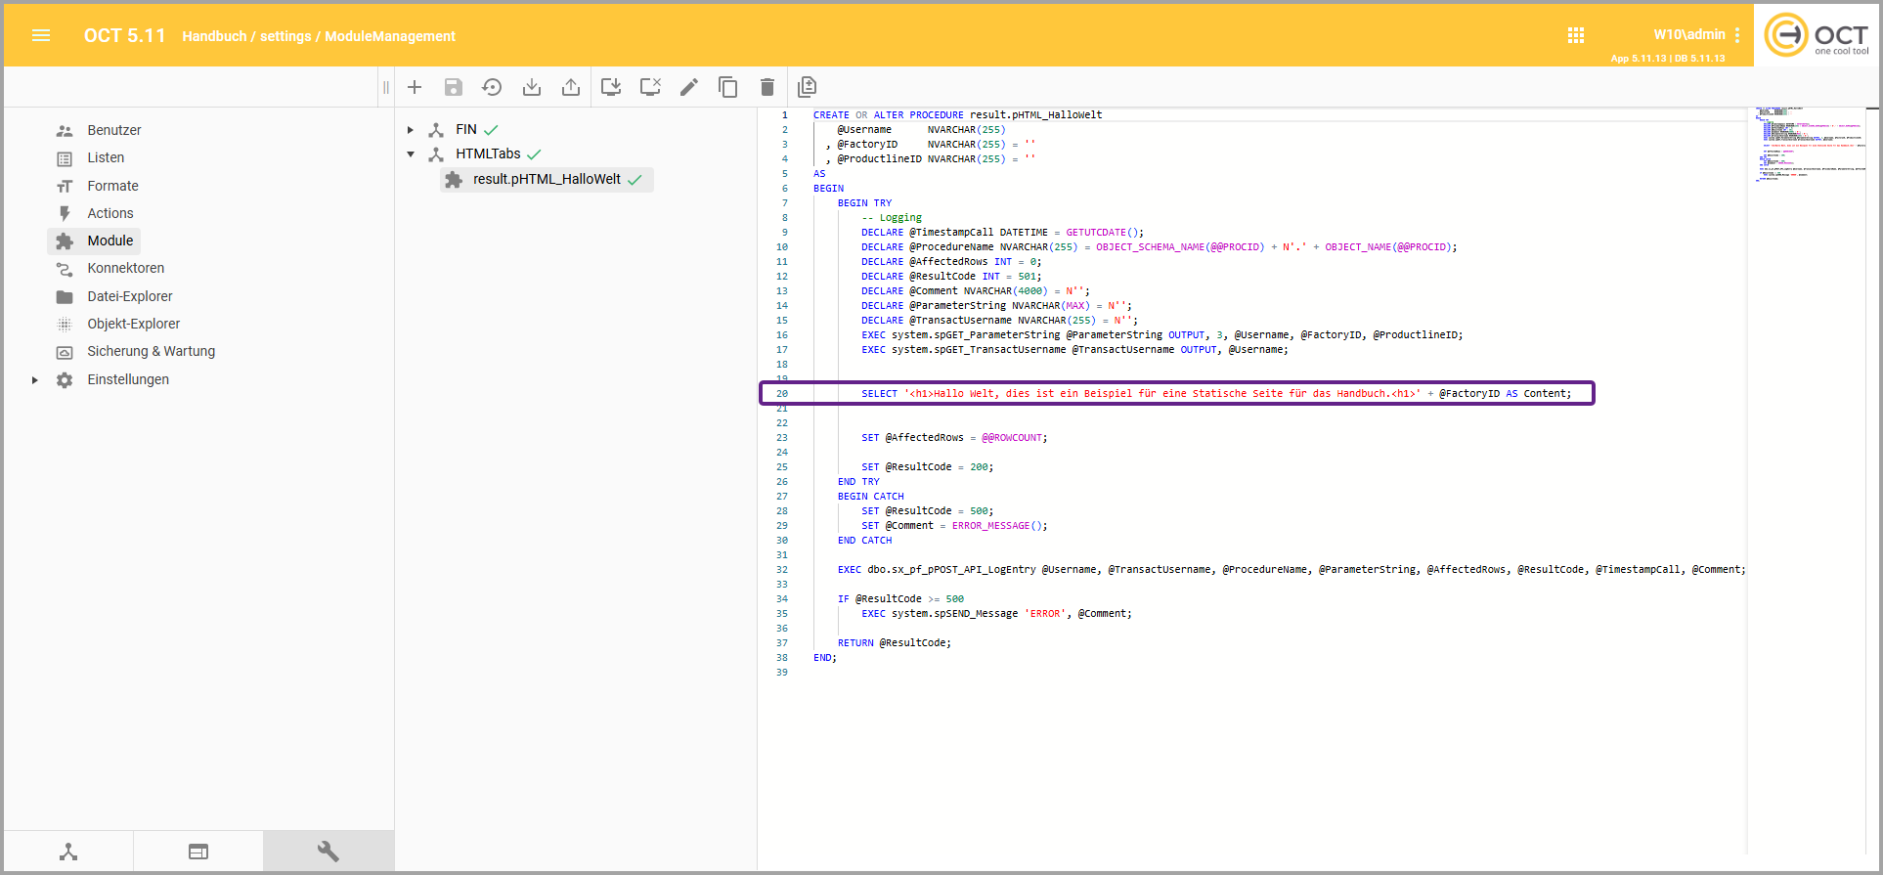This screenshot has width=1883, height=875.
Task: Open the Konnektoren sidebar entry
Action: (x=125, y=268)
